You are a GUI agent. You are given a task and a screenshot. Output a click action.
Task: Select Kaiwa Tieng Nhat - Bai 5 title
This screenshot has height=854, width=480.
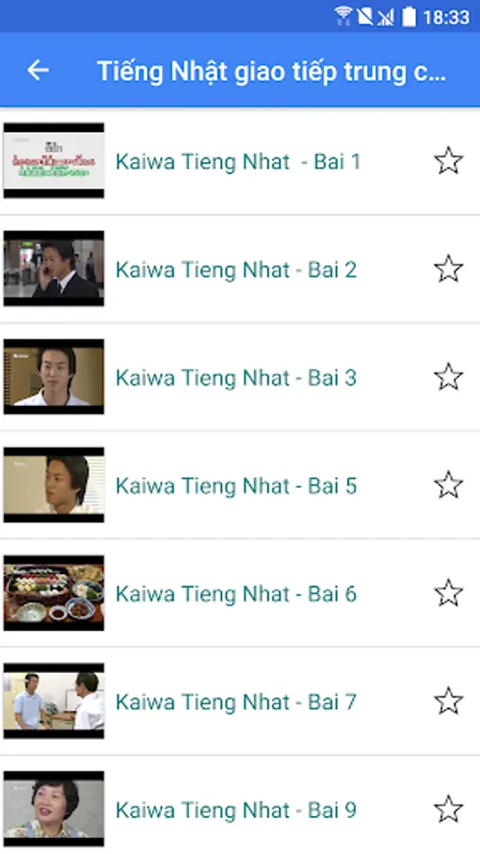tap(236, 486)
